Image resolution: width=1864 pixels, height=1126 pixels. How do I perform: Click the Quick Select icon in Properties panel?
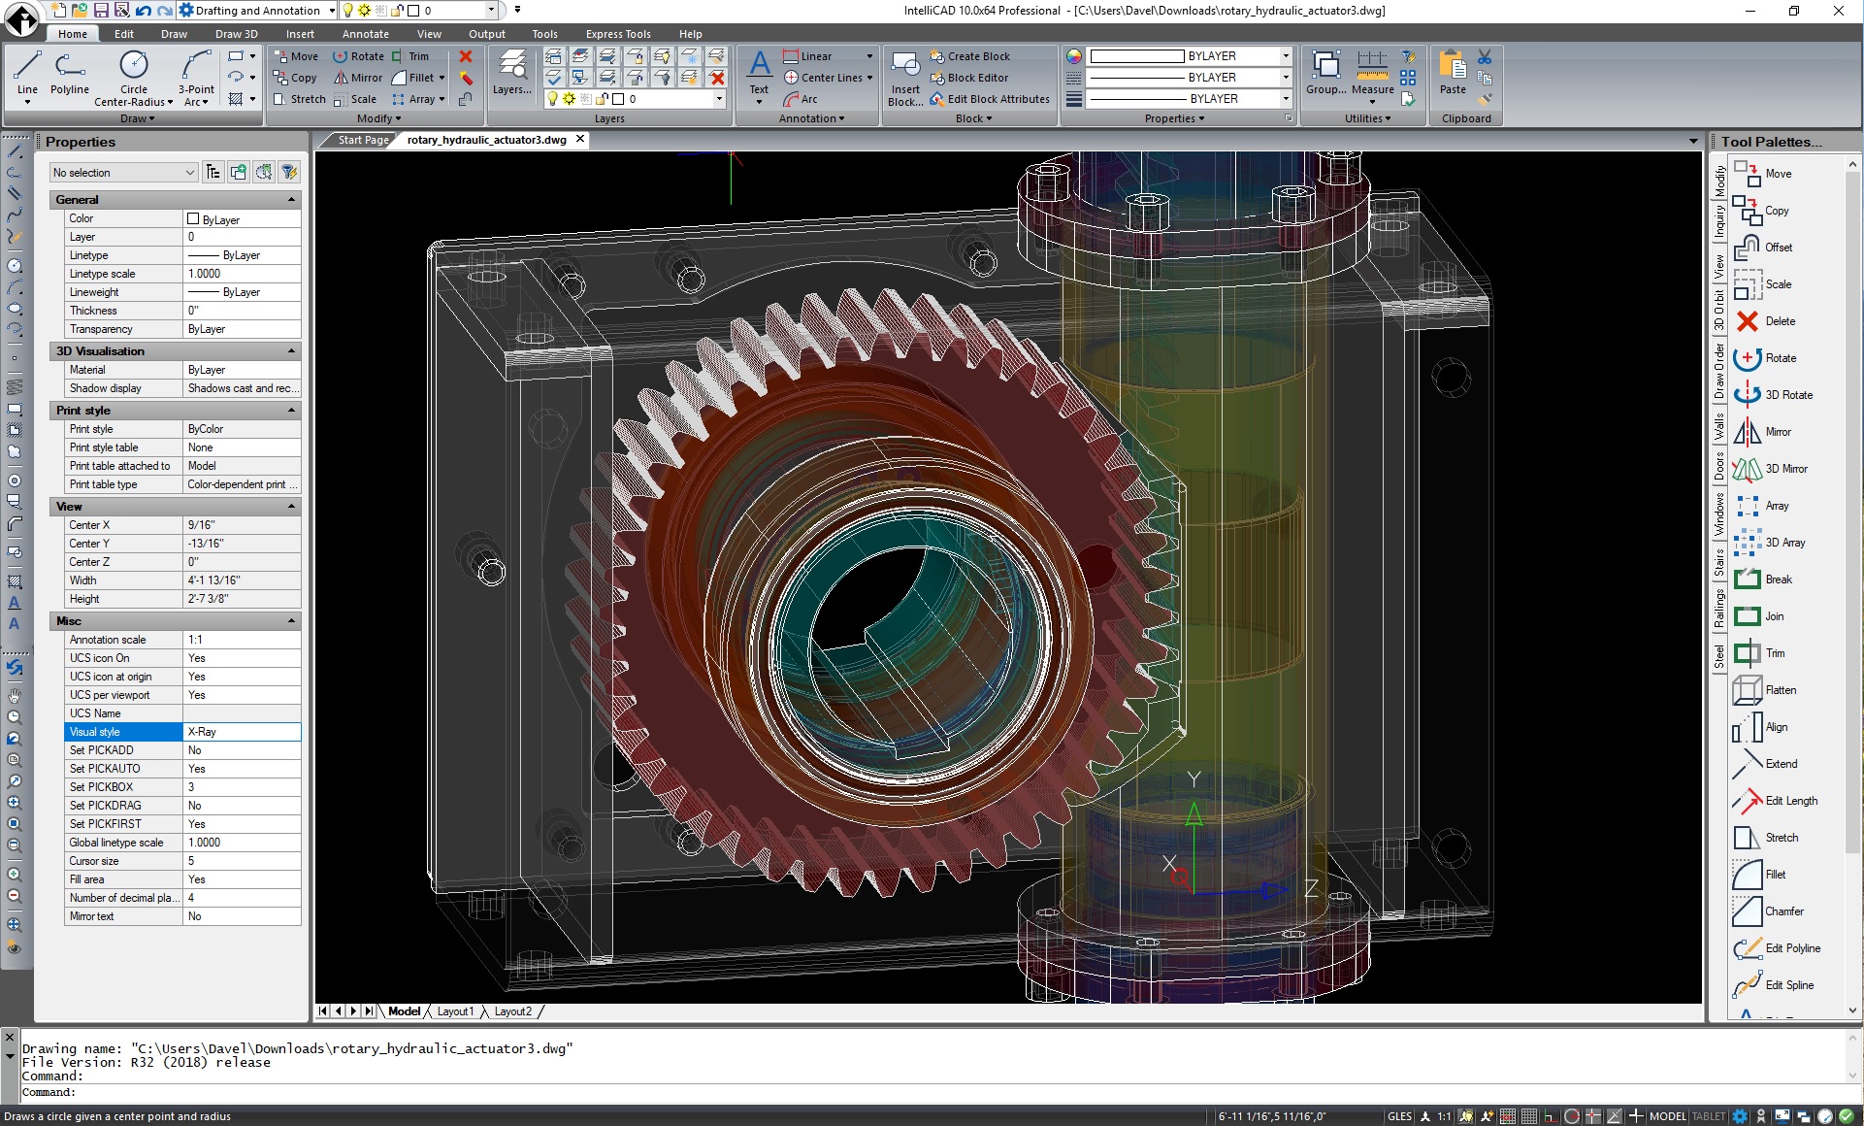tap(289, 172)
